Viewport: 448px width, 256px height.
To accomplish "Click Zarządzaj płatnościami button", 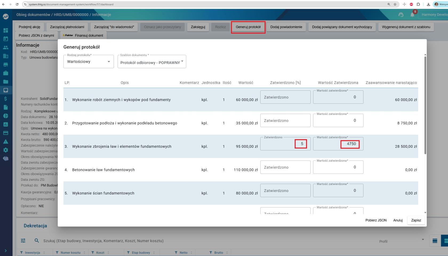I will tap(67, 27).
